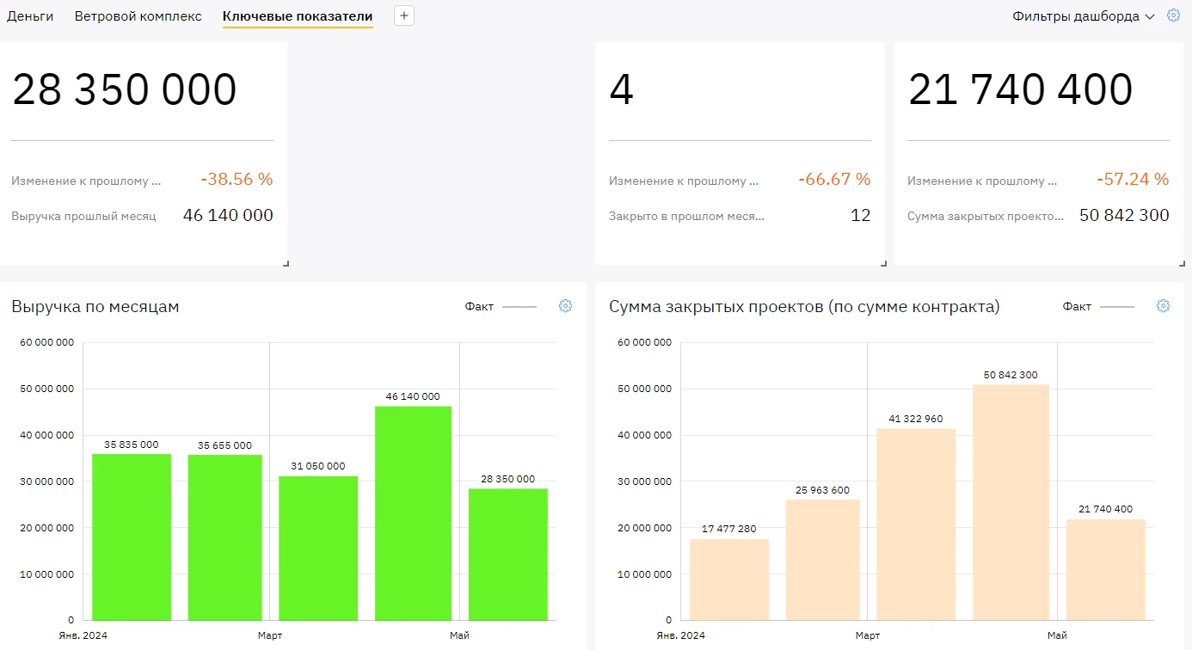Image resolution: width=1192 pixels, height=650 pixels.
Task: Click the -38.56 % change value
Action: 237,179
